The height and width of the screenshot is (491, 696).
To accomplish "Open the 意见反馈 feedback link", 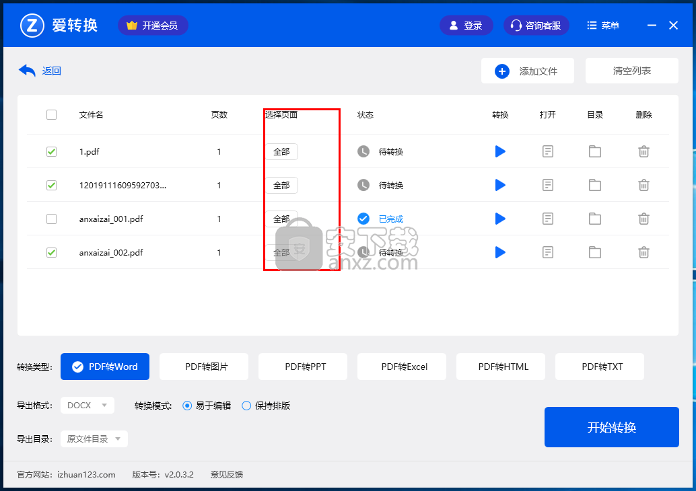I will 226,475.
